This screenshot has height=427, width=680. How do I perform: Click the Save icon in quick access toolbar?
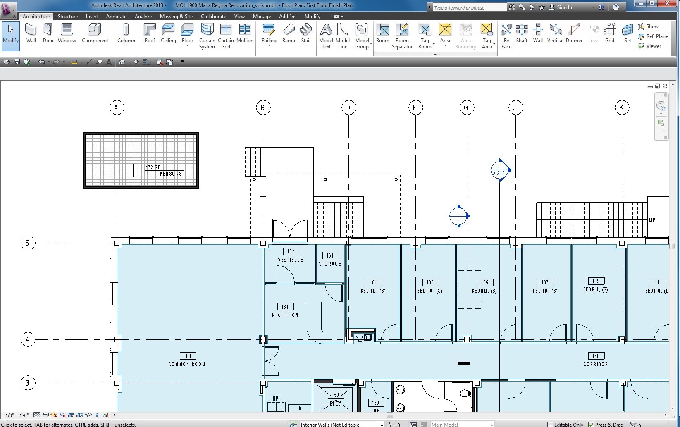[17, 62]
